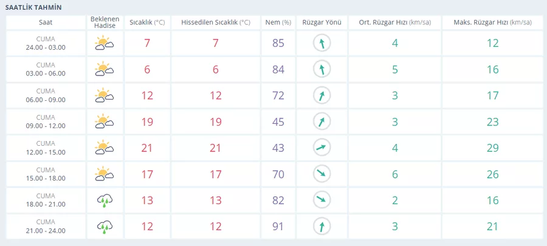The image size is (547, 246).
Task: Click the wind direction arrow for 12.00 - 15.00
Action: (x=322, y=148)
